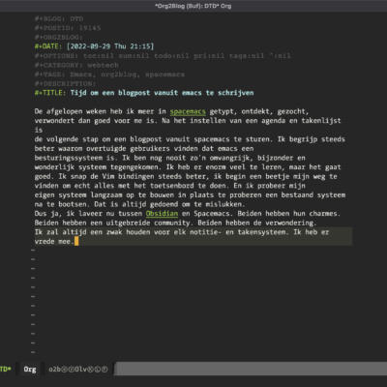Click the date [2022-09-29 Thu 21:15]

110,46
